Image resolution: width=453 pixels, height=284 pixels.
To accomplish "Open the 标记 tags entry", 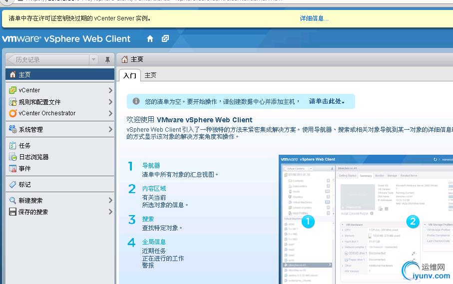I will 24,185.
